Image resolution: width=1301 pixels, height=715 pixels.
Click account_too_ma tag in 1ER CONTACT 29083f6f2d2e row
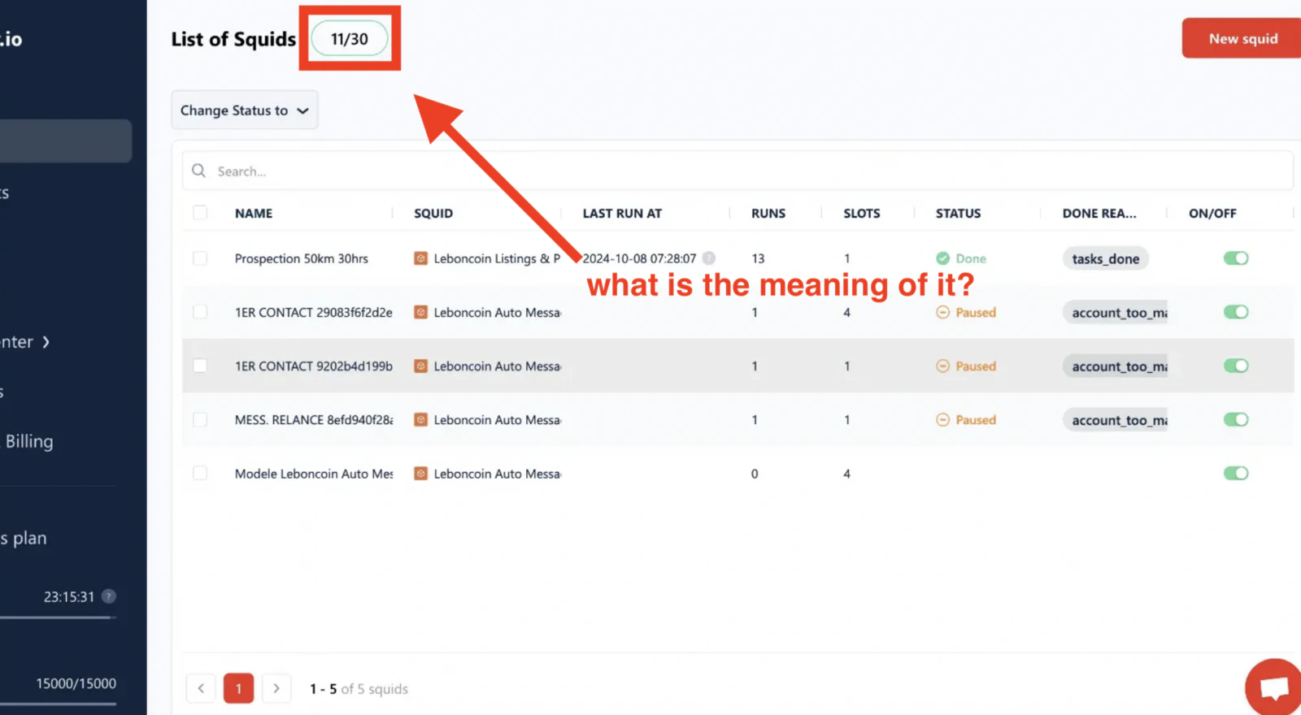tap(1115, 312)
